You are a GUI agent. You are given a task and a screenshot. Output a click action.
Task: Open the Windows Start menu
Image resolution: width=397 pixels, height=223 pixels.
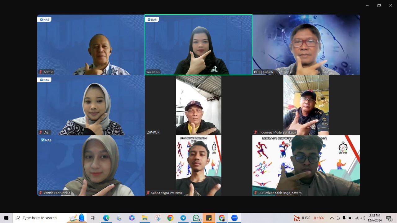point(6,218)
